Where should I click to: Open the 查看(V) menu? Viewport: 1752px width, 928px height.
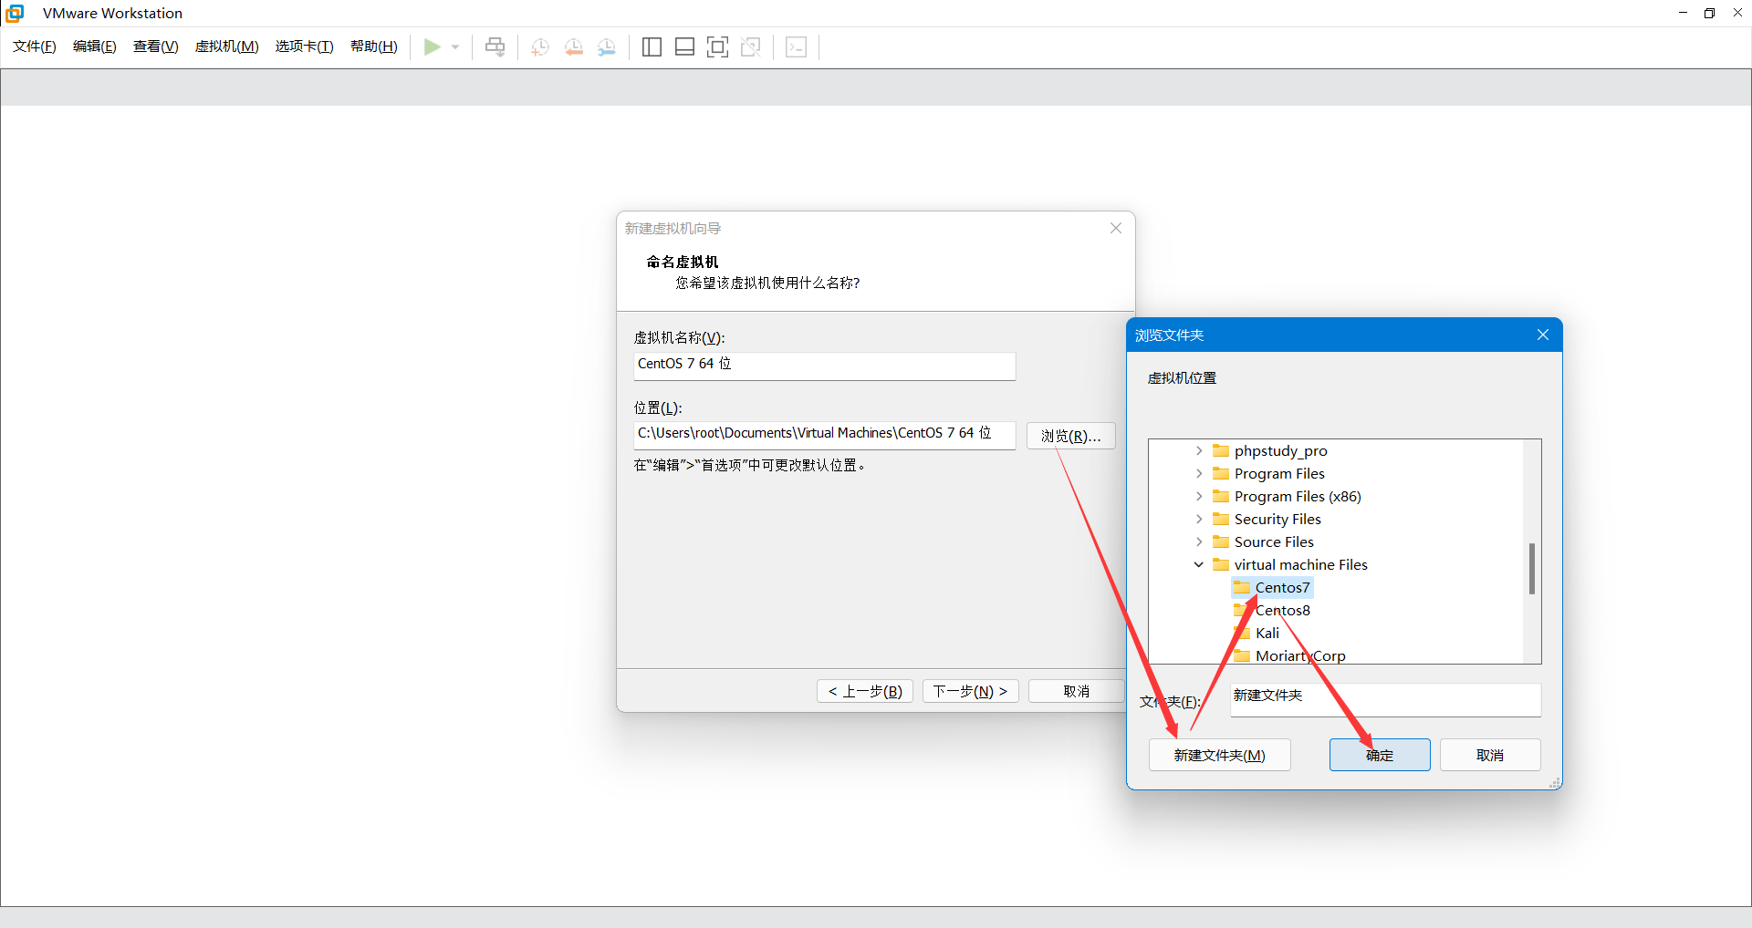pyautogui.click(x=156, y=46)
